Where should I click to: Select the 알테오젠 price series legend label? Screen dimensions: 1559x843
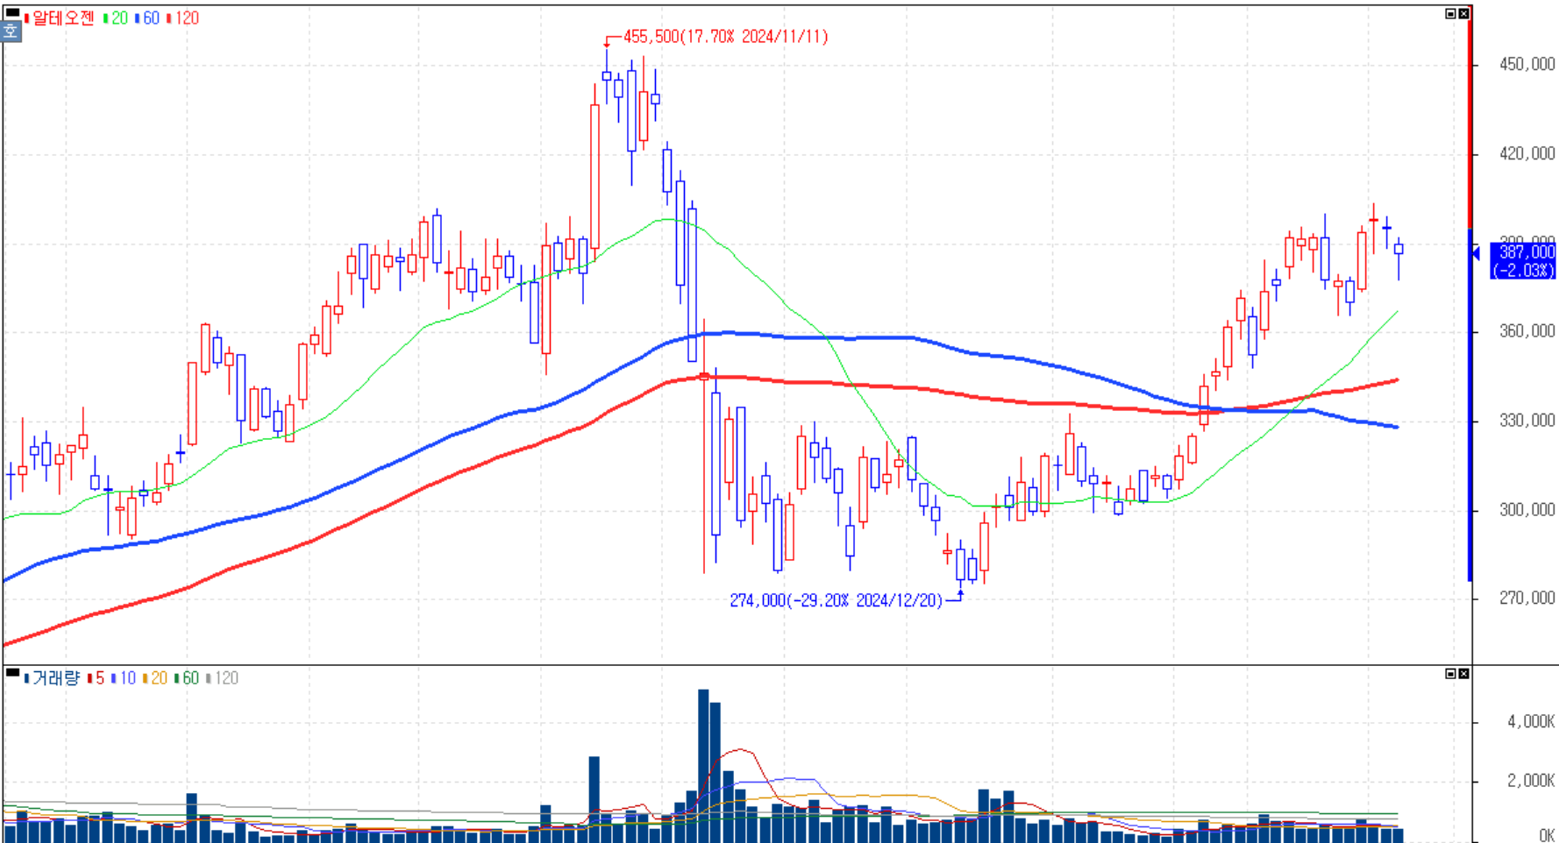tap(60, 18)
